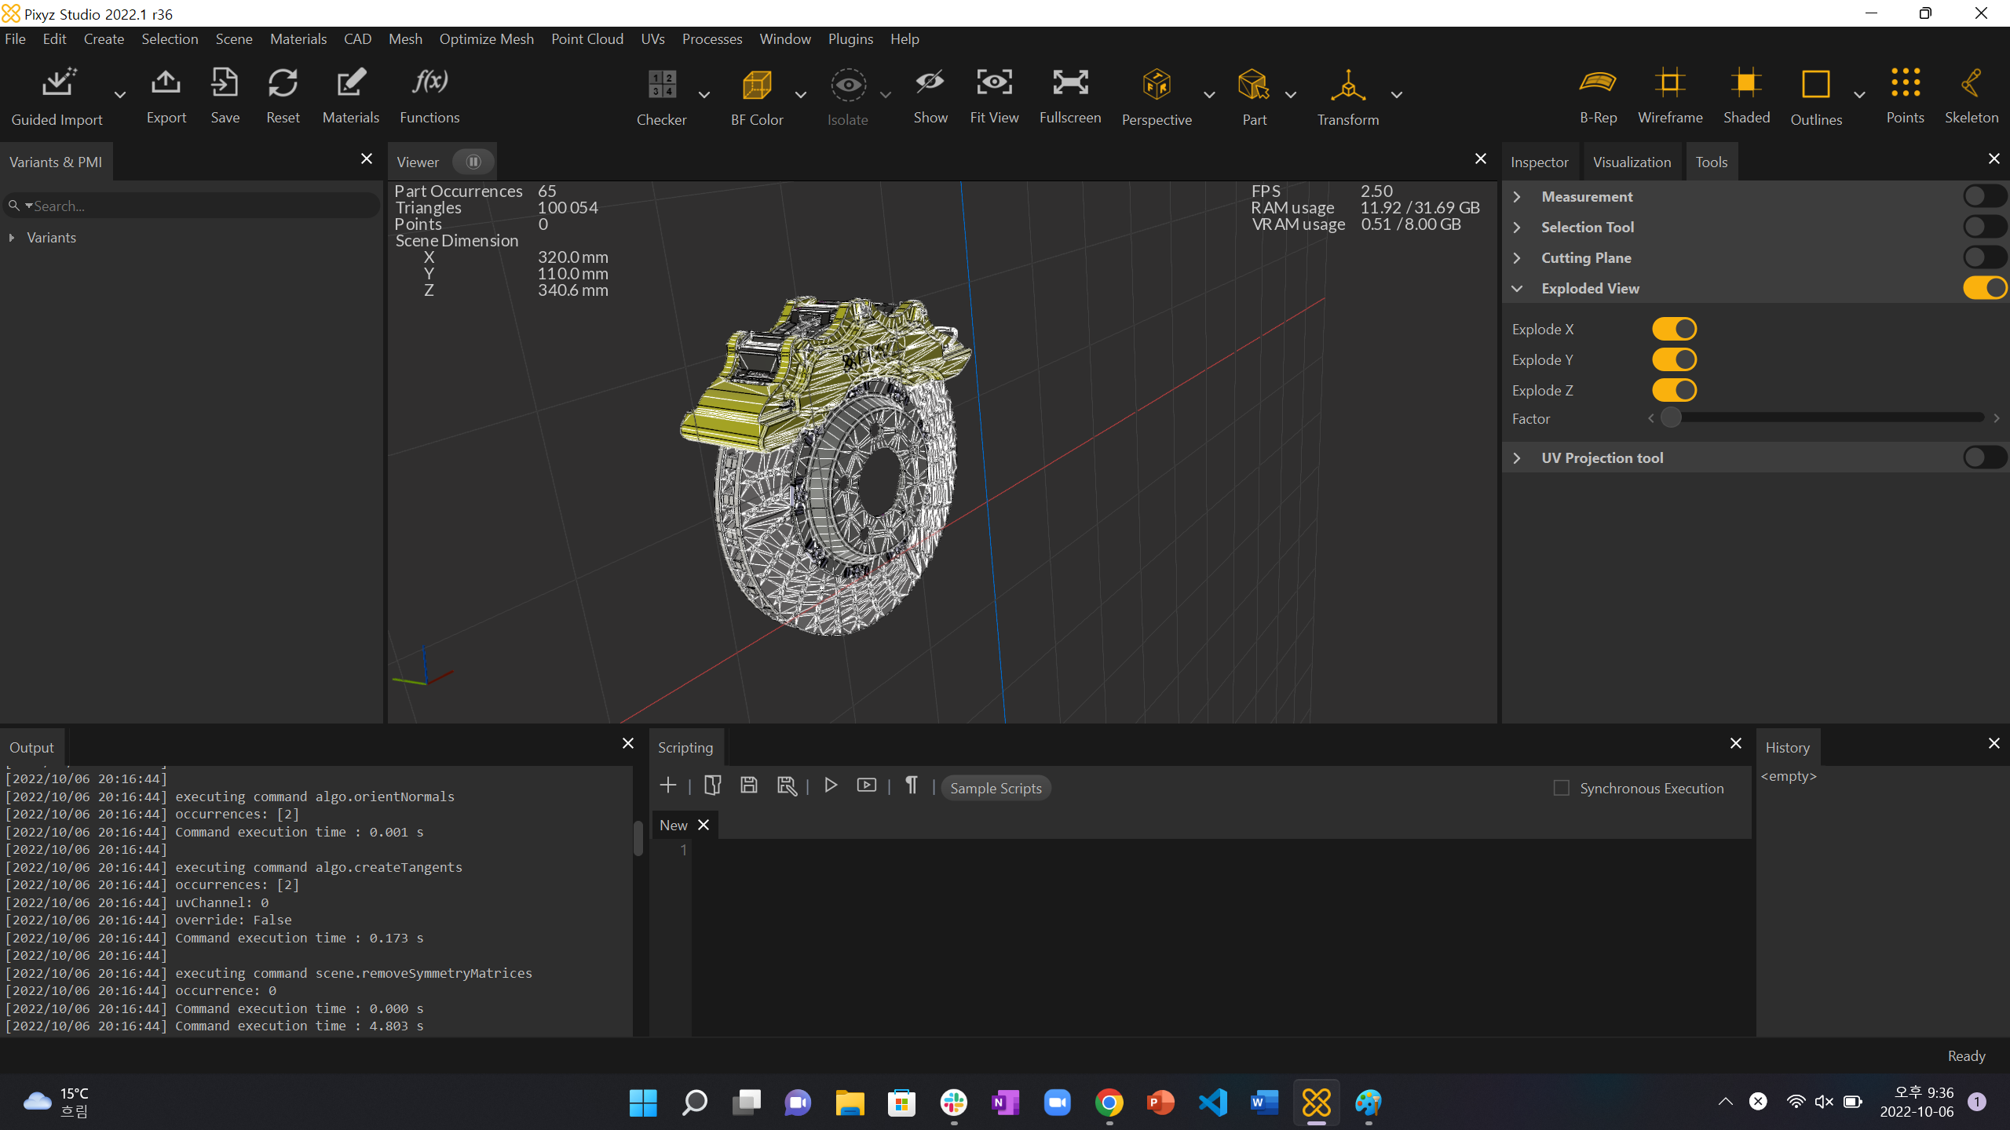
Task: Run script with play icon
Action: (x=831, y=786)
